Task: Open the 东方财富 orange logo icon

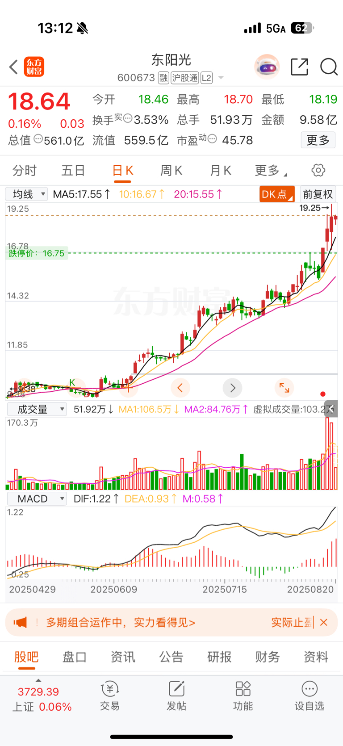Action: pos(34,67)
